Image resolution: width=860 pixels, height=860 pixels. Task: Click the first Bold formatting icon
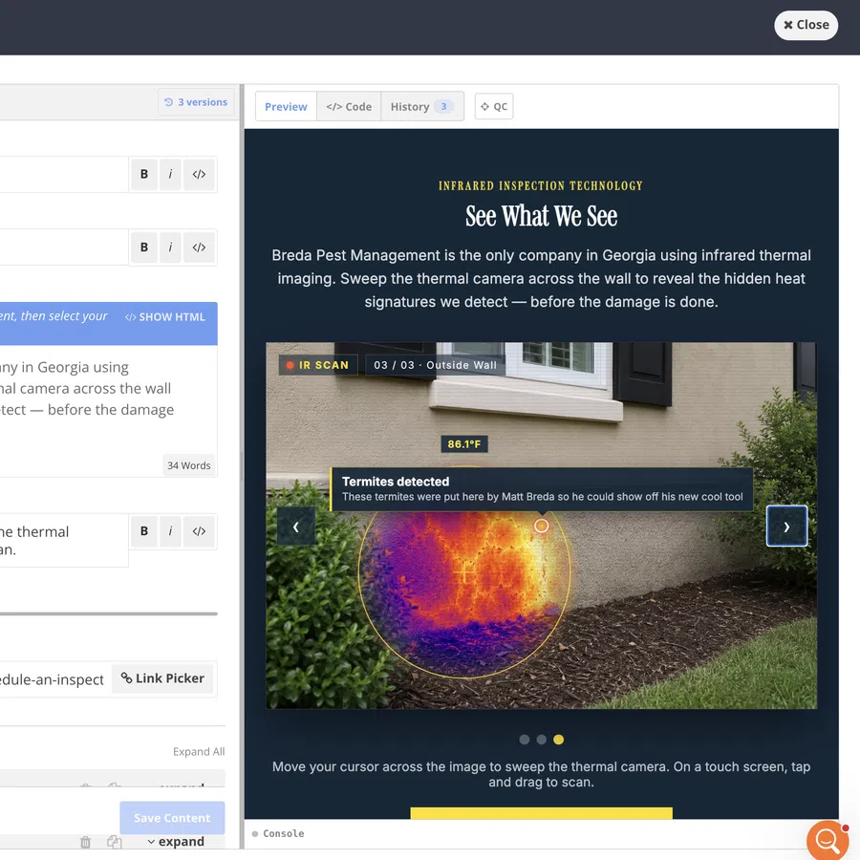point(144,175)
